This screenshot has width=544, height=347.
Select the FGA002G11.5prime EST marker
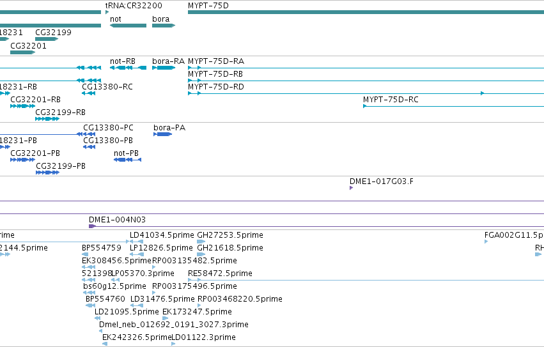pyautogui.click(x=486, y=242)
